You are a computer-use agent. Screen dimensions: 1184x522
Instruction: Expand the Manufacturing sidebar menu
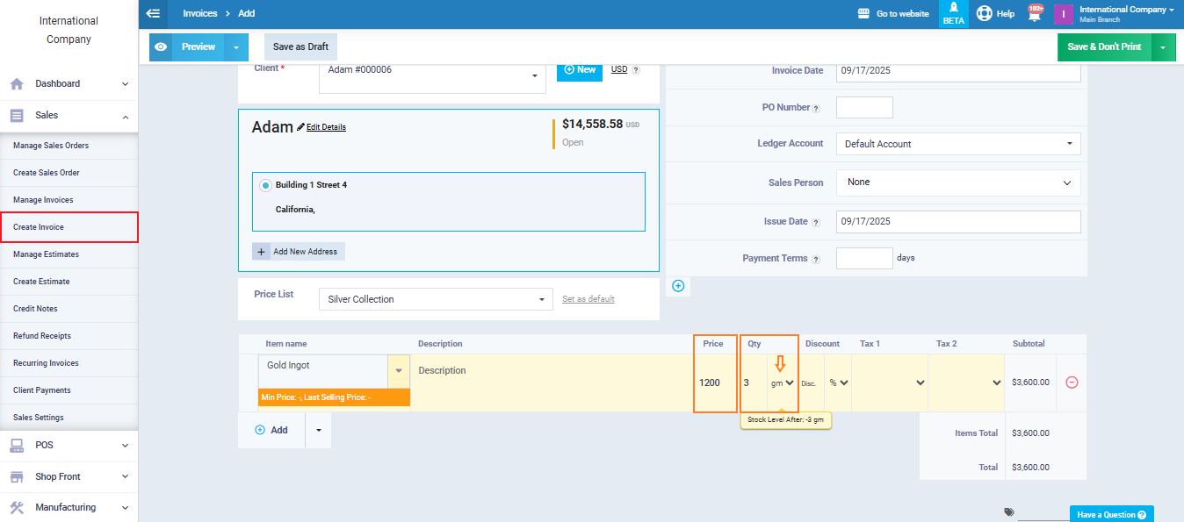coord(69,507)
